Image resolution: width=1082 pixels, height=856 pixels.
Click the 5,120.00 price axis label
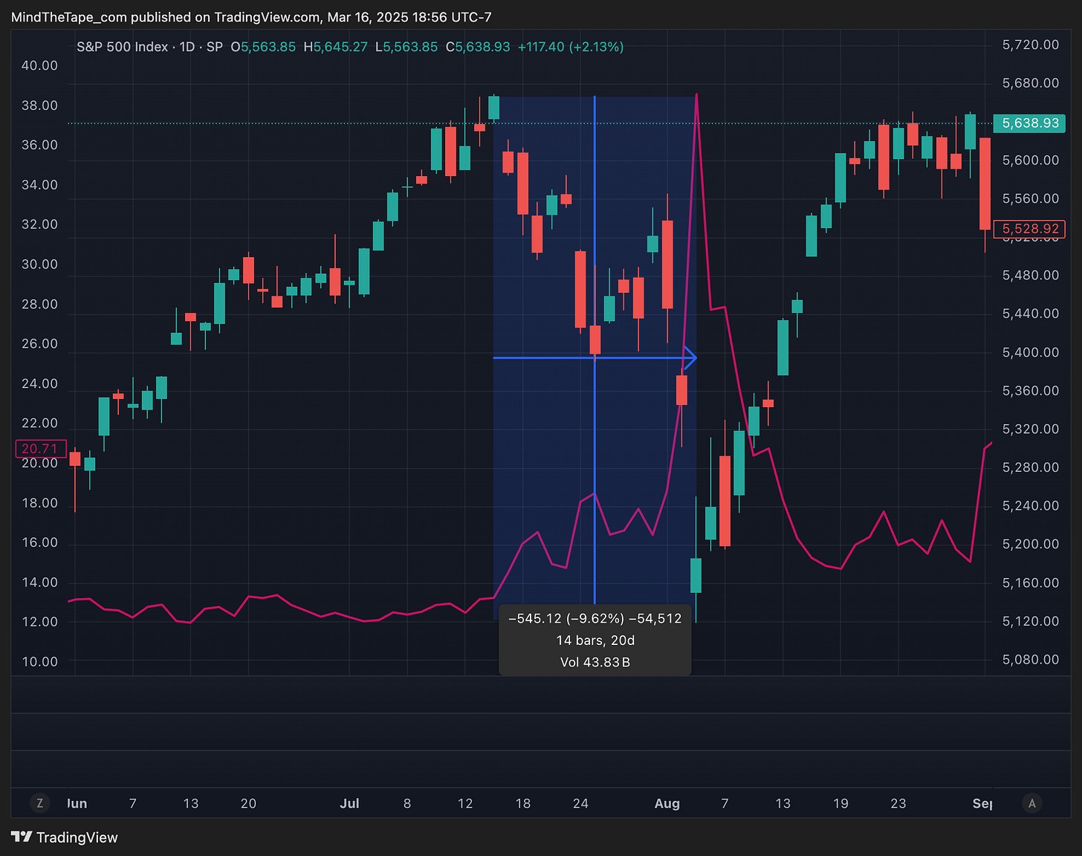pyautogui.click(x=1031, y=621)
